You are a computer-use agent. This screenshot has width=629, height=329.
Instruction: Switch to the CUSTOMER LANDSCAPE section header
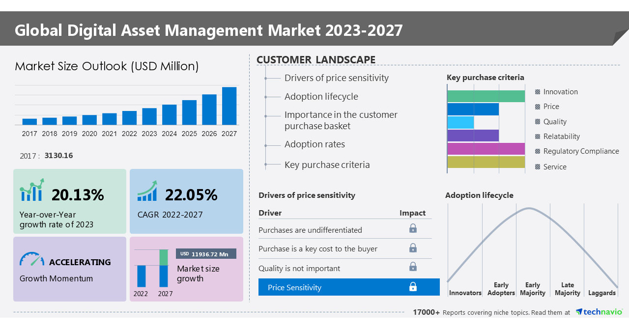coord(316,59)
